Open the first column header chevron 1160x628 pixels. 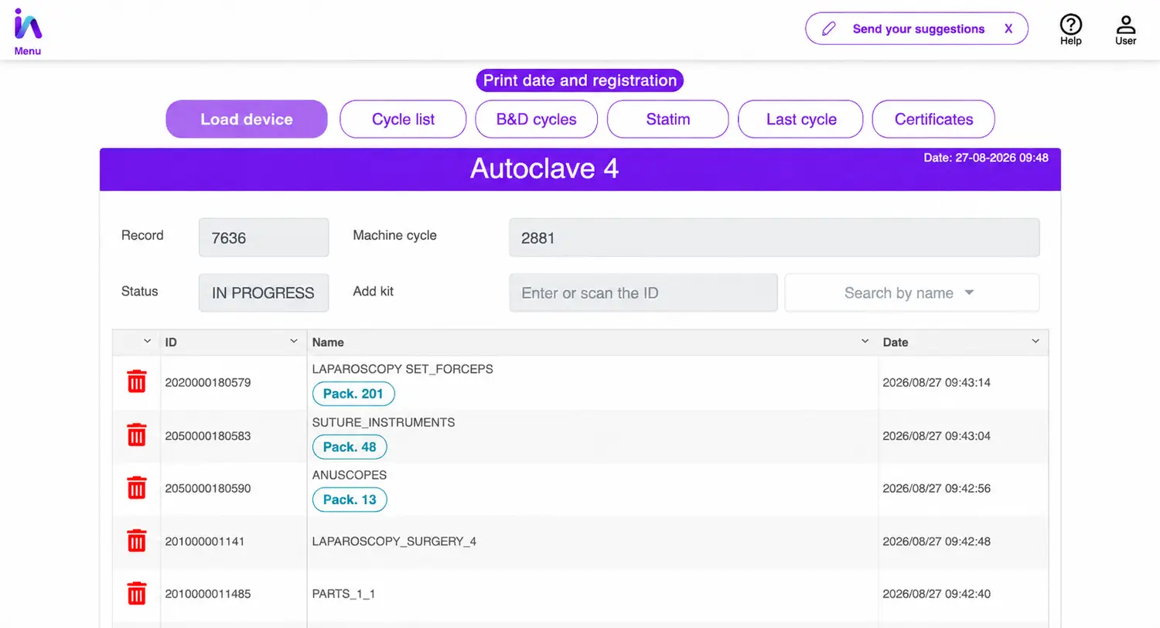click(x=147, y=341)
